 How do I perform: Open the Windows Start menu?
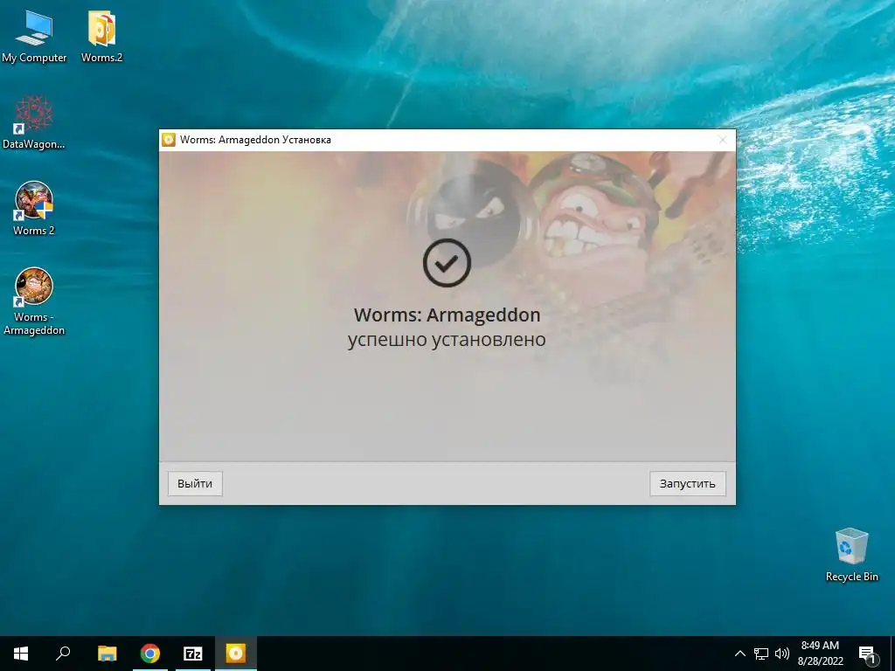21,654
